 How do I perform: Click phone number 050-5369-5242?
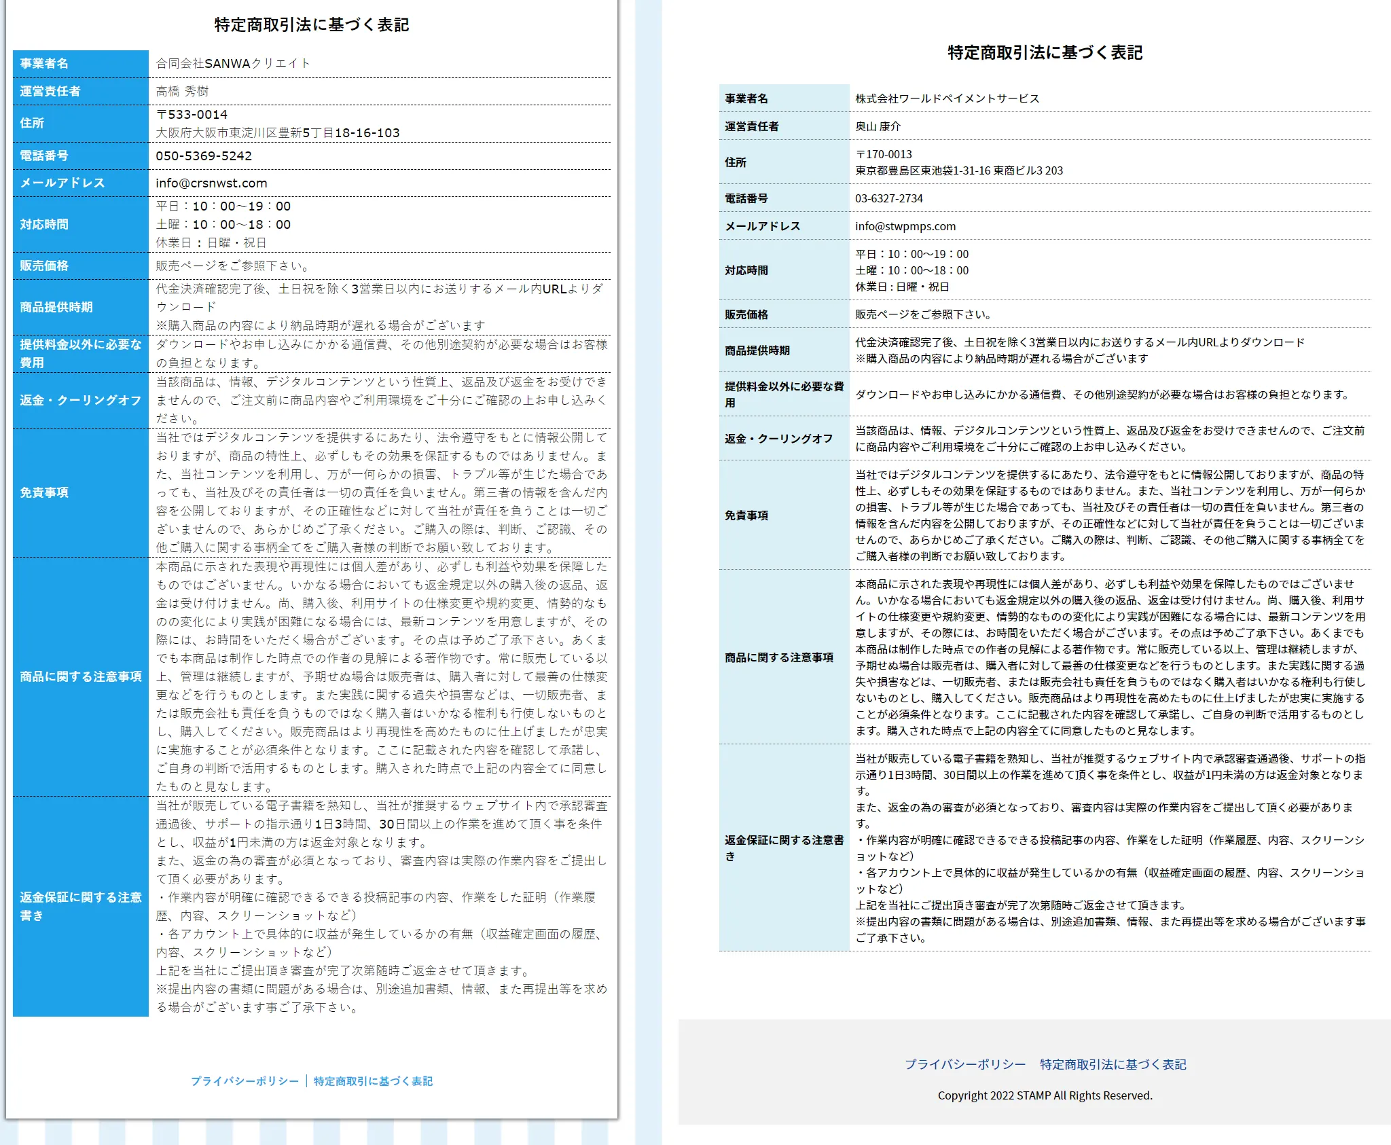(x=204, y=156)
